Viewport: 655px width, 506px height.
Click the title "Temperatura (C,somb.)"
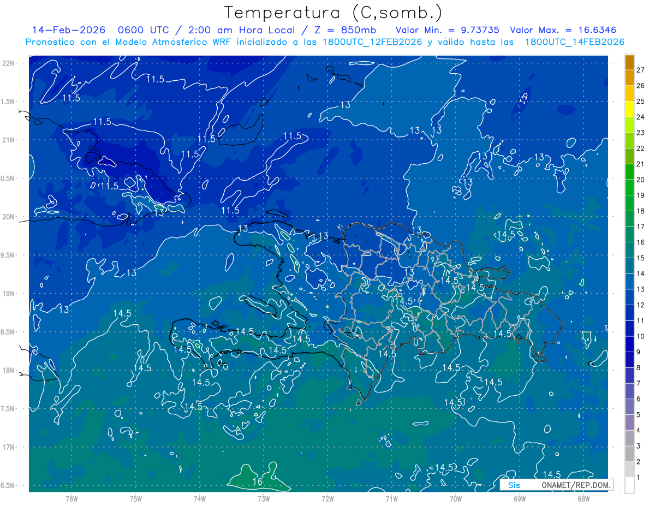pos(334,13)
